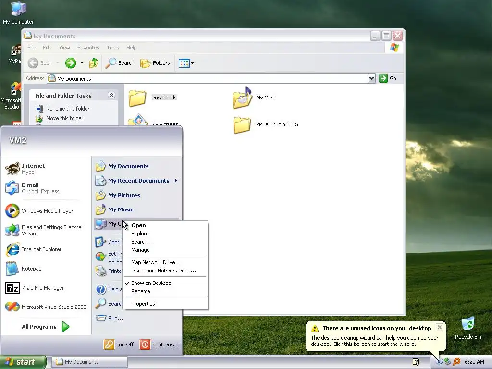Launch Internet Explorer from Start menu

[x=46, y=249]
